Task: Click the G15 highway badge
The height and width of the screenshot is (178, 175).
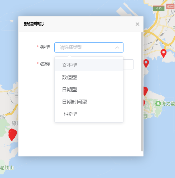Action: pyautogui.click(x=159, y=8)
